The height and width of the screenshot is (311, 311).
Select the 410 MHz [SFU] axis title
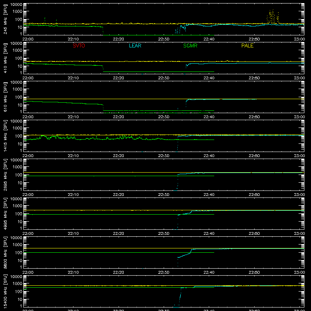pyautogui.click(x=5, y=58)
